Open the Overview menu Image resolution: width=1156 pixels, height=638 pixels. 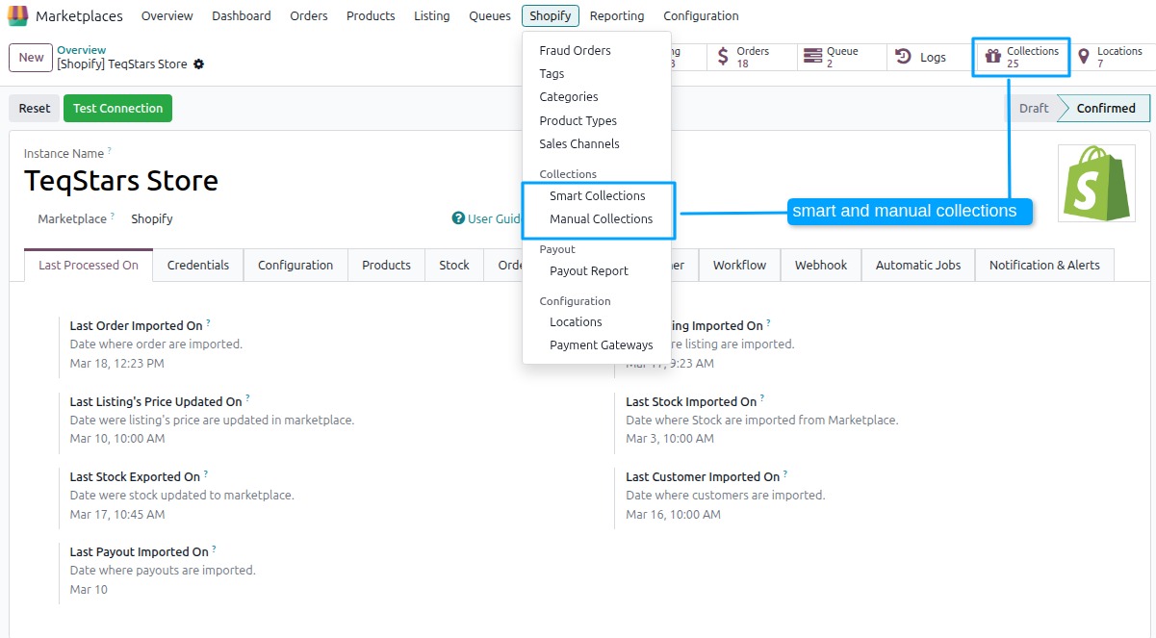(167, 15)
